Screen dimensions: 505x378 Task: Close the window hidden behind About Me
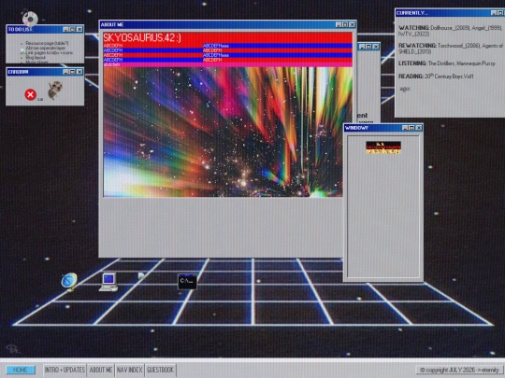pyautogui.click(x=376, y=47)
